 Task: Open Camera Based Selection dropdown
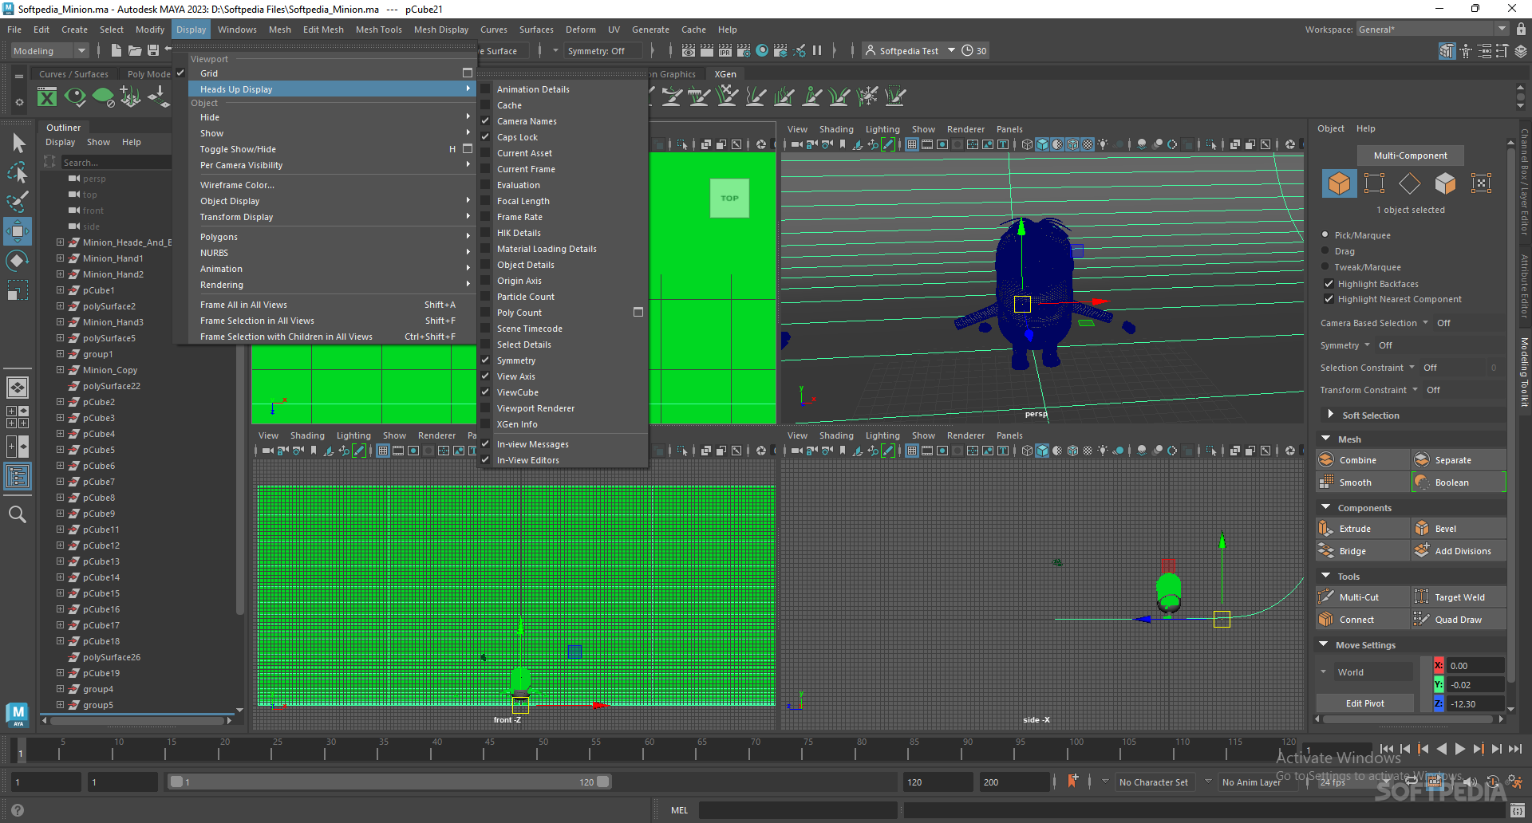click(x=1425, y=323)
